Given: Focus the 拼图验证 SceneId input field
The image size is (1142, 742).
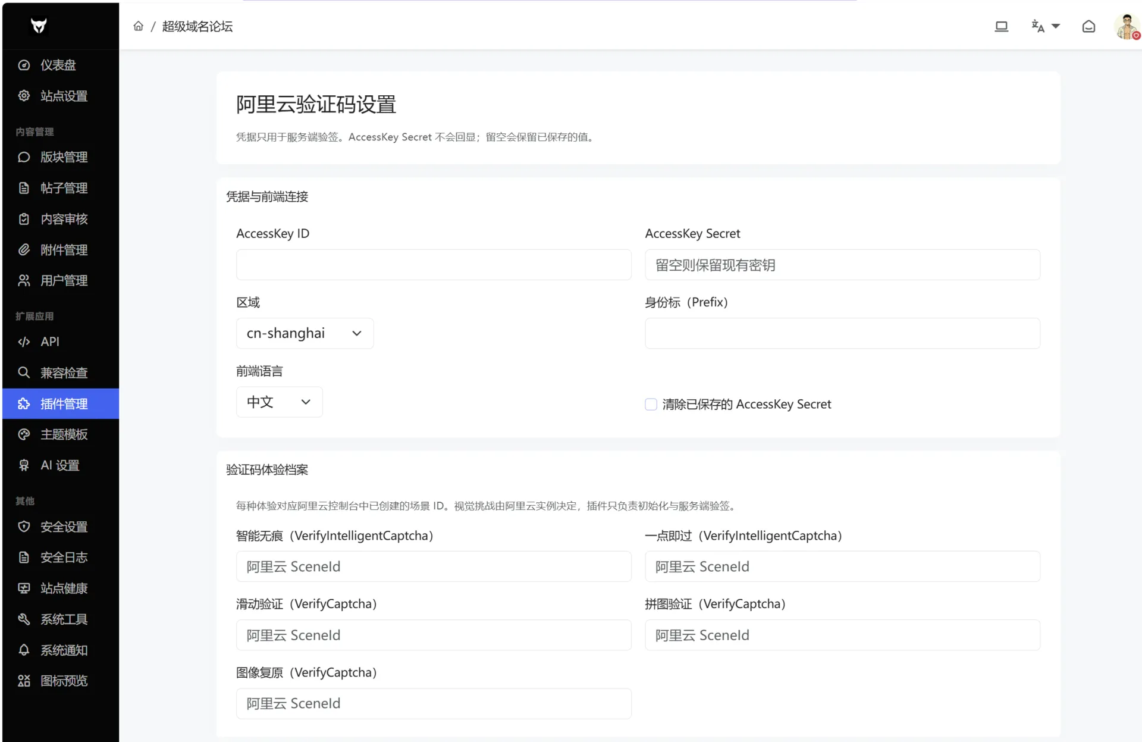Looking at the screenshot, I should pyautogui.click(x=843, y=635).
